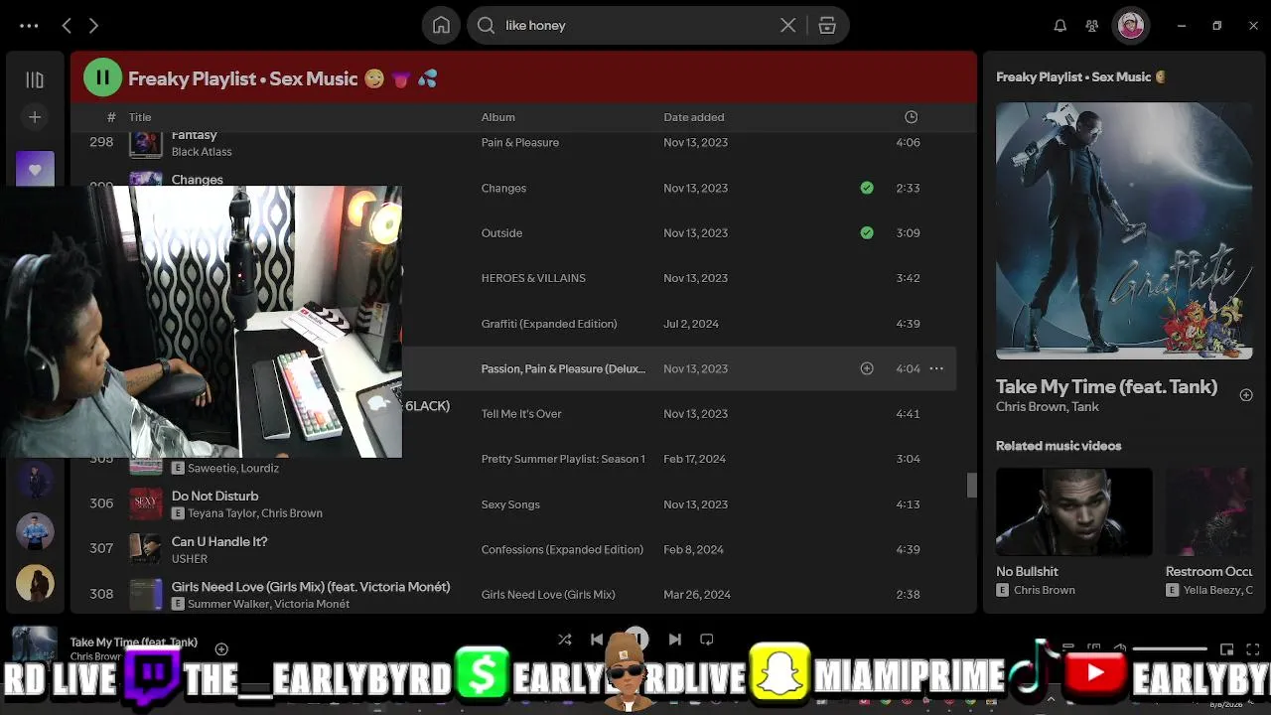Viewport: 1271px width, 715px height.
Task: Sort by the Date added column header
Action: (694, 117)
